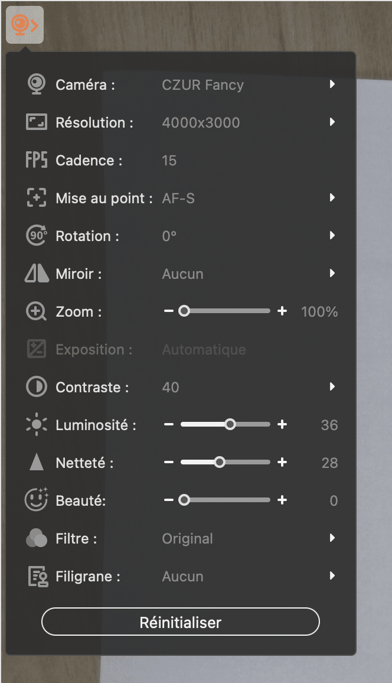Click the Beauté smiley face icon
This screenshot has width=392, height=683.
point(37,500)
